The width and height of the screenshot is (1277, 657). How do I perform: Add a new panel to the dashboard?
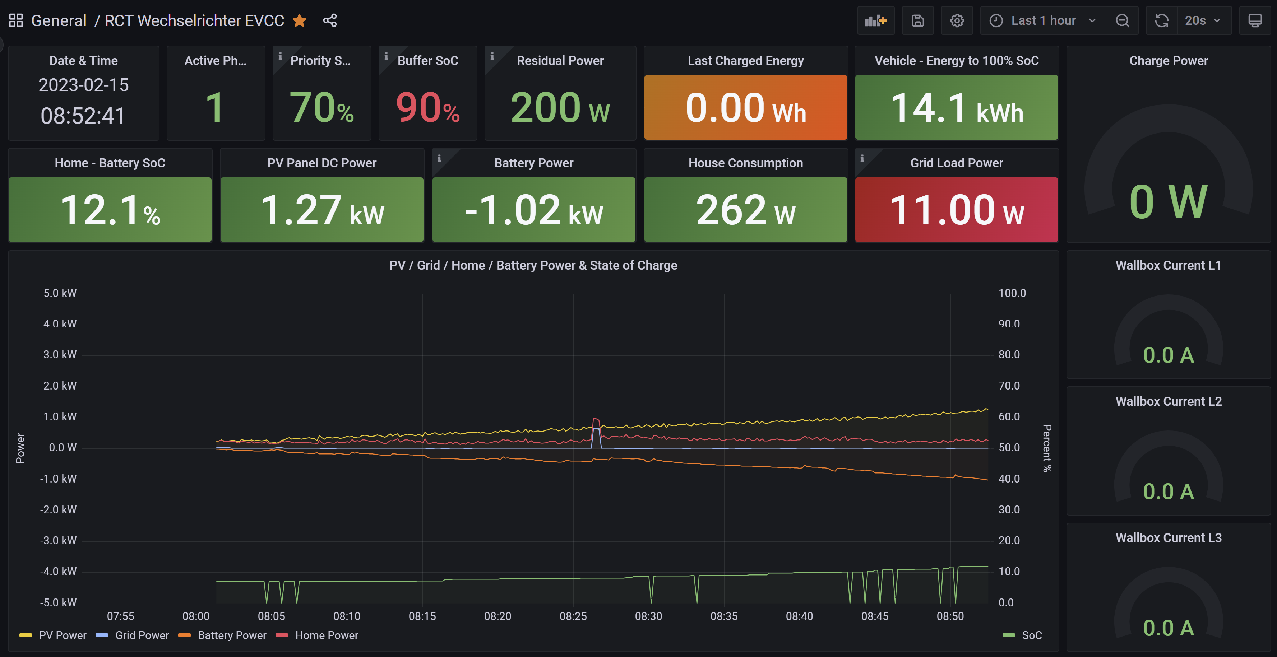tap(875, 20)
